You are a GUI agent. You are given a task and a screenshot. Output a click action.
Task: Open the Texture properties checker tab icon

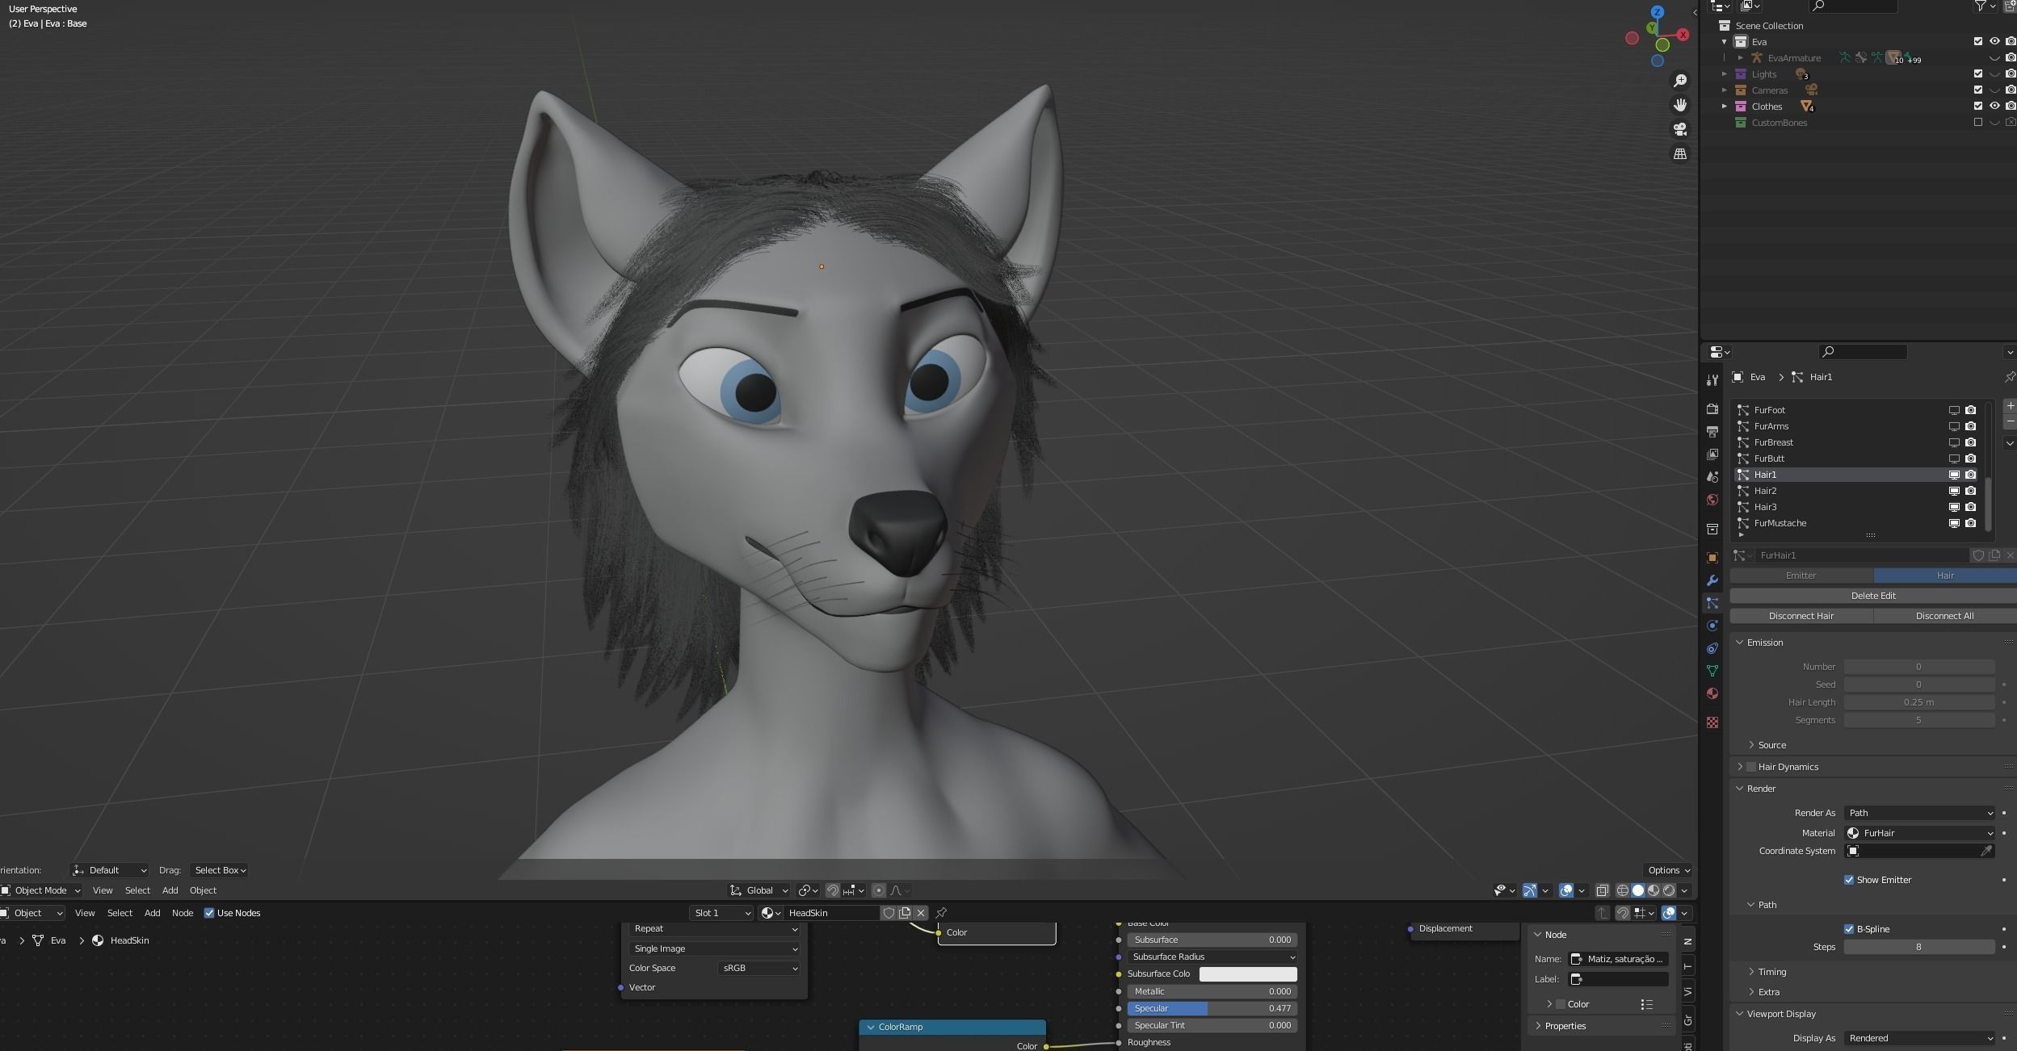[1712, 722]
